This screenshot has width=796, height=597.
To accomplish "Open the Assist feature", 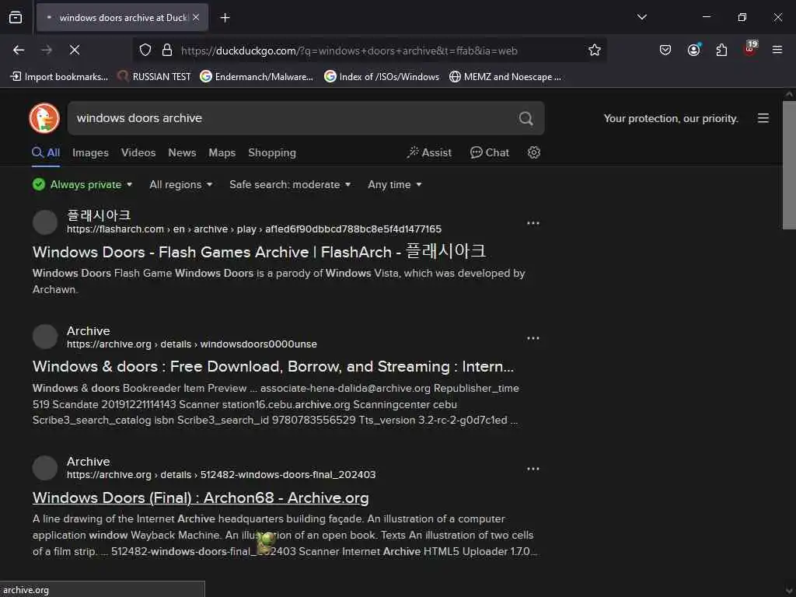I will (429, 152).
